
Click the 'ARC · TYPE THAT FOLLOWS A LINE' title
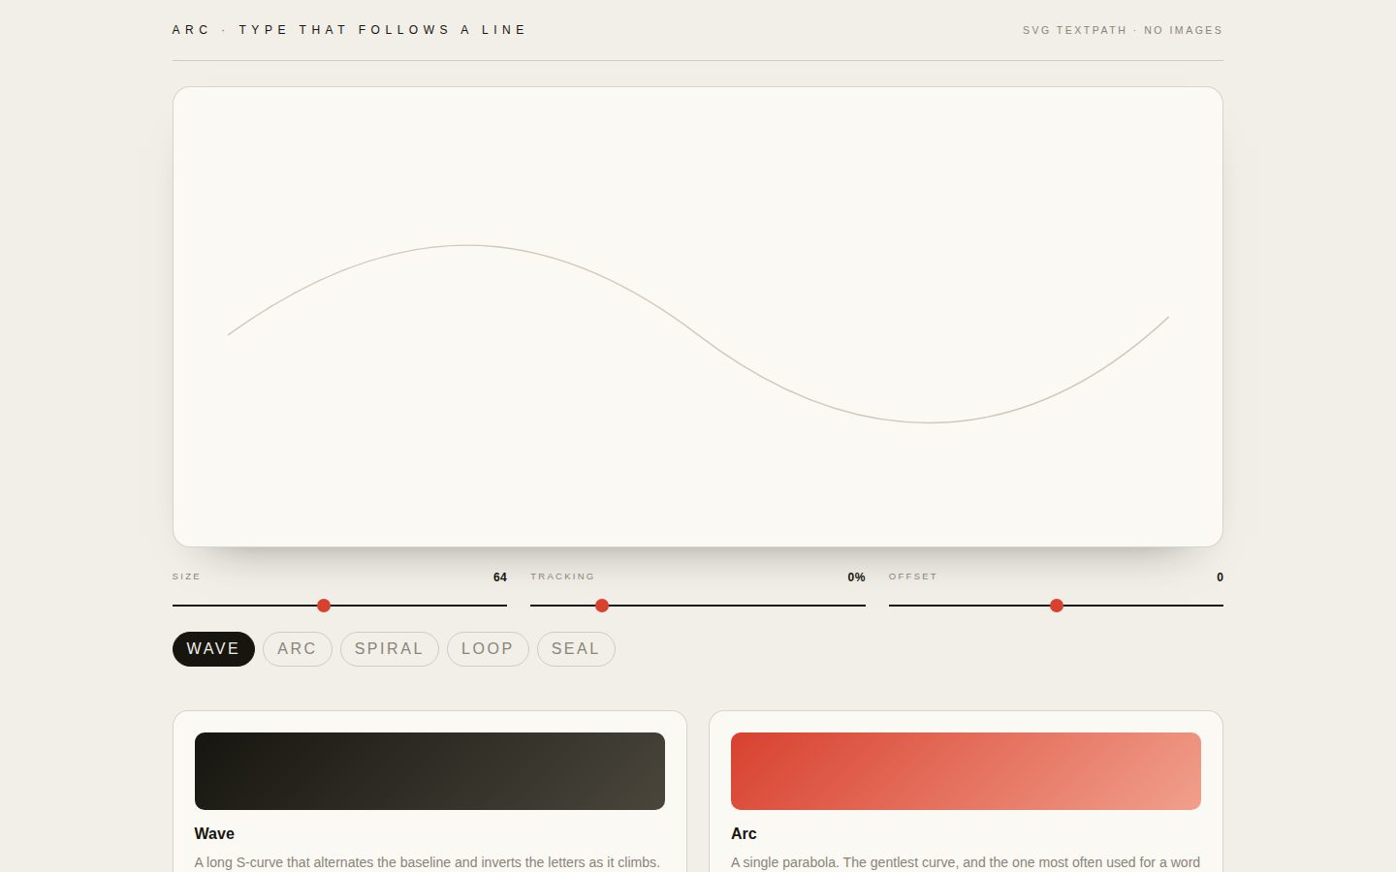point(349,30)
